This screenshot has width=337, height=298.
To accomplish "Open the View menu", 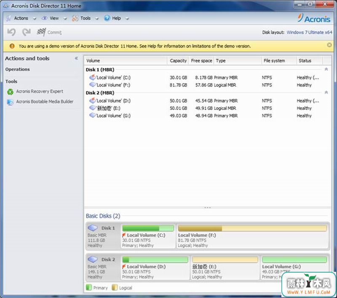I will (54, 18).
